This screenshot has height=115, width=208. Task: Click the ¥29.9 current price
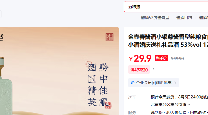click(140, 58)
